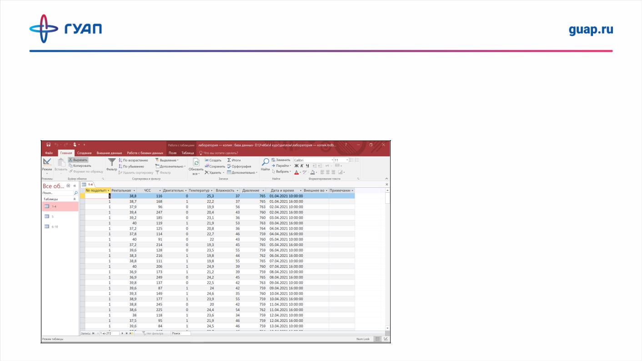Image resolution: width=642 pixels, height=361 pixels.
Task: Click the Копировать (Copy) button
Action: (x=80, y=166)
